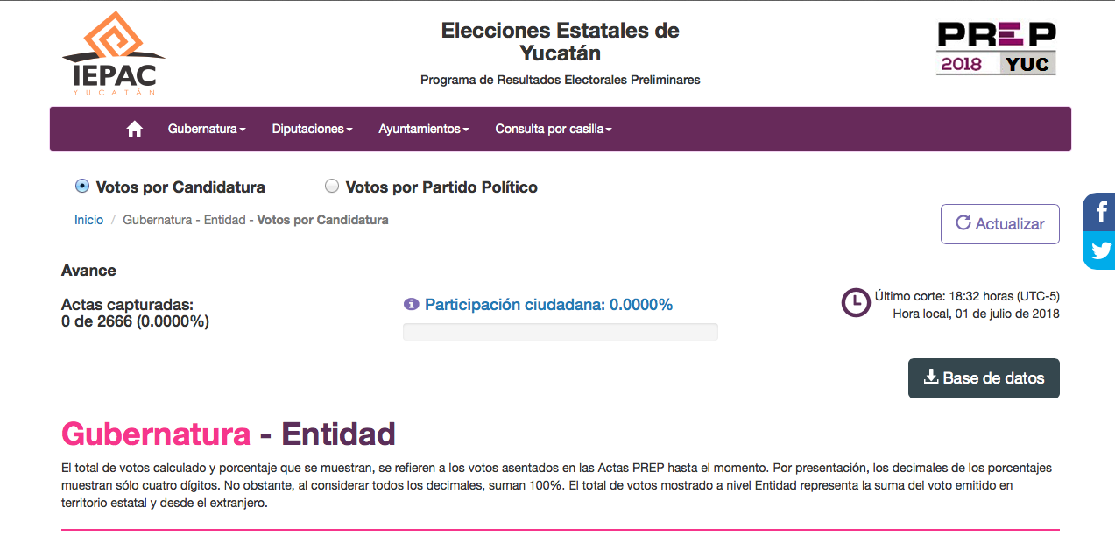Click the Elecciones Estatales de Yucatán title

tap(560, 42)
